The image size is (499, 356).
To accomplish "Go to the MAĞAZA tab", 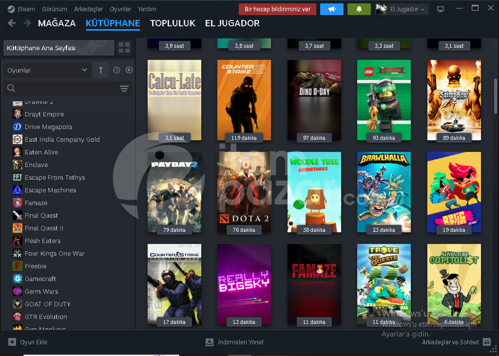I will click(57, 23).
